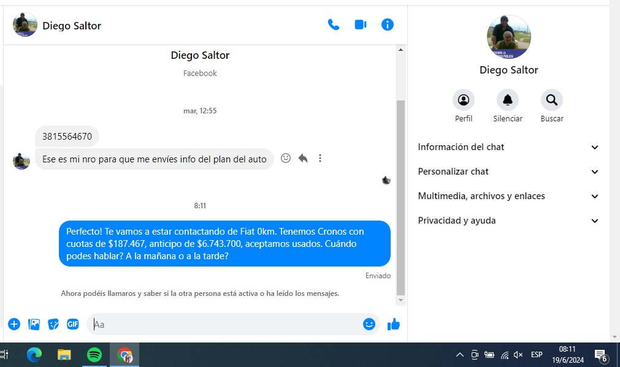This screenshot has height=367, width=620.
Task: Reply to the plan del auto message
Action: pyautogui.click(x=303, y=158)
